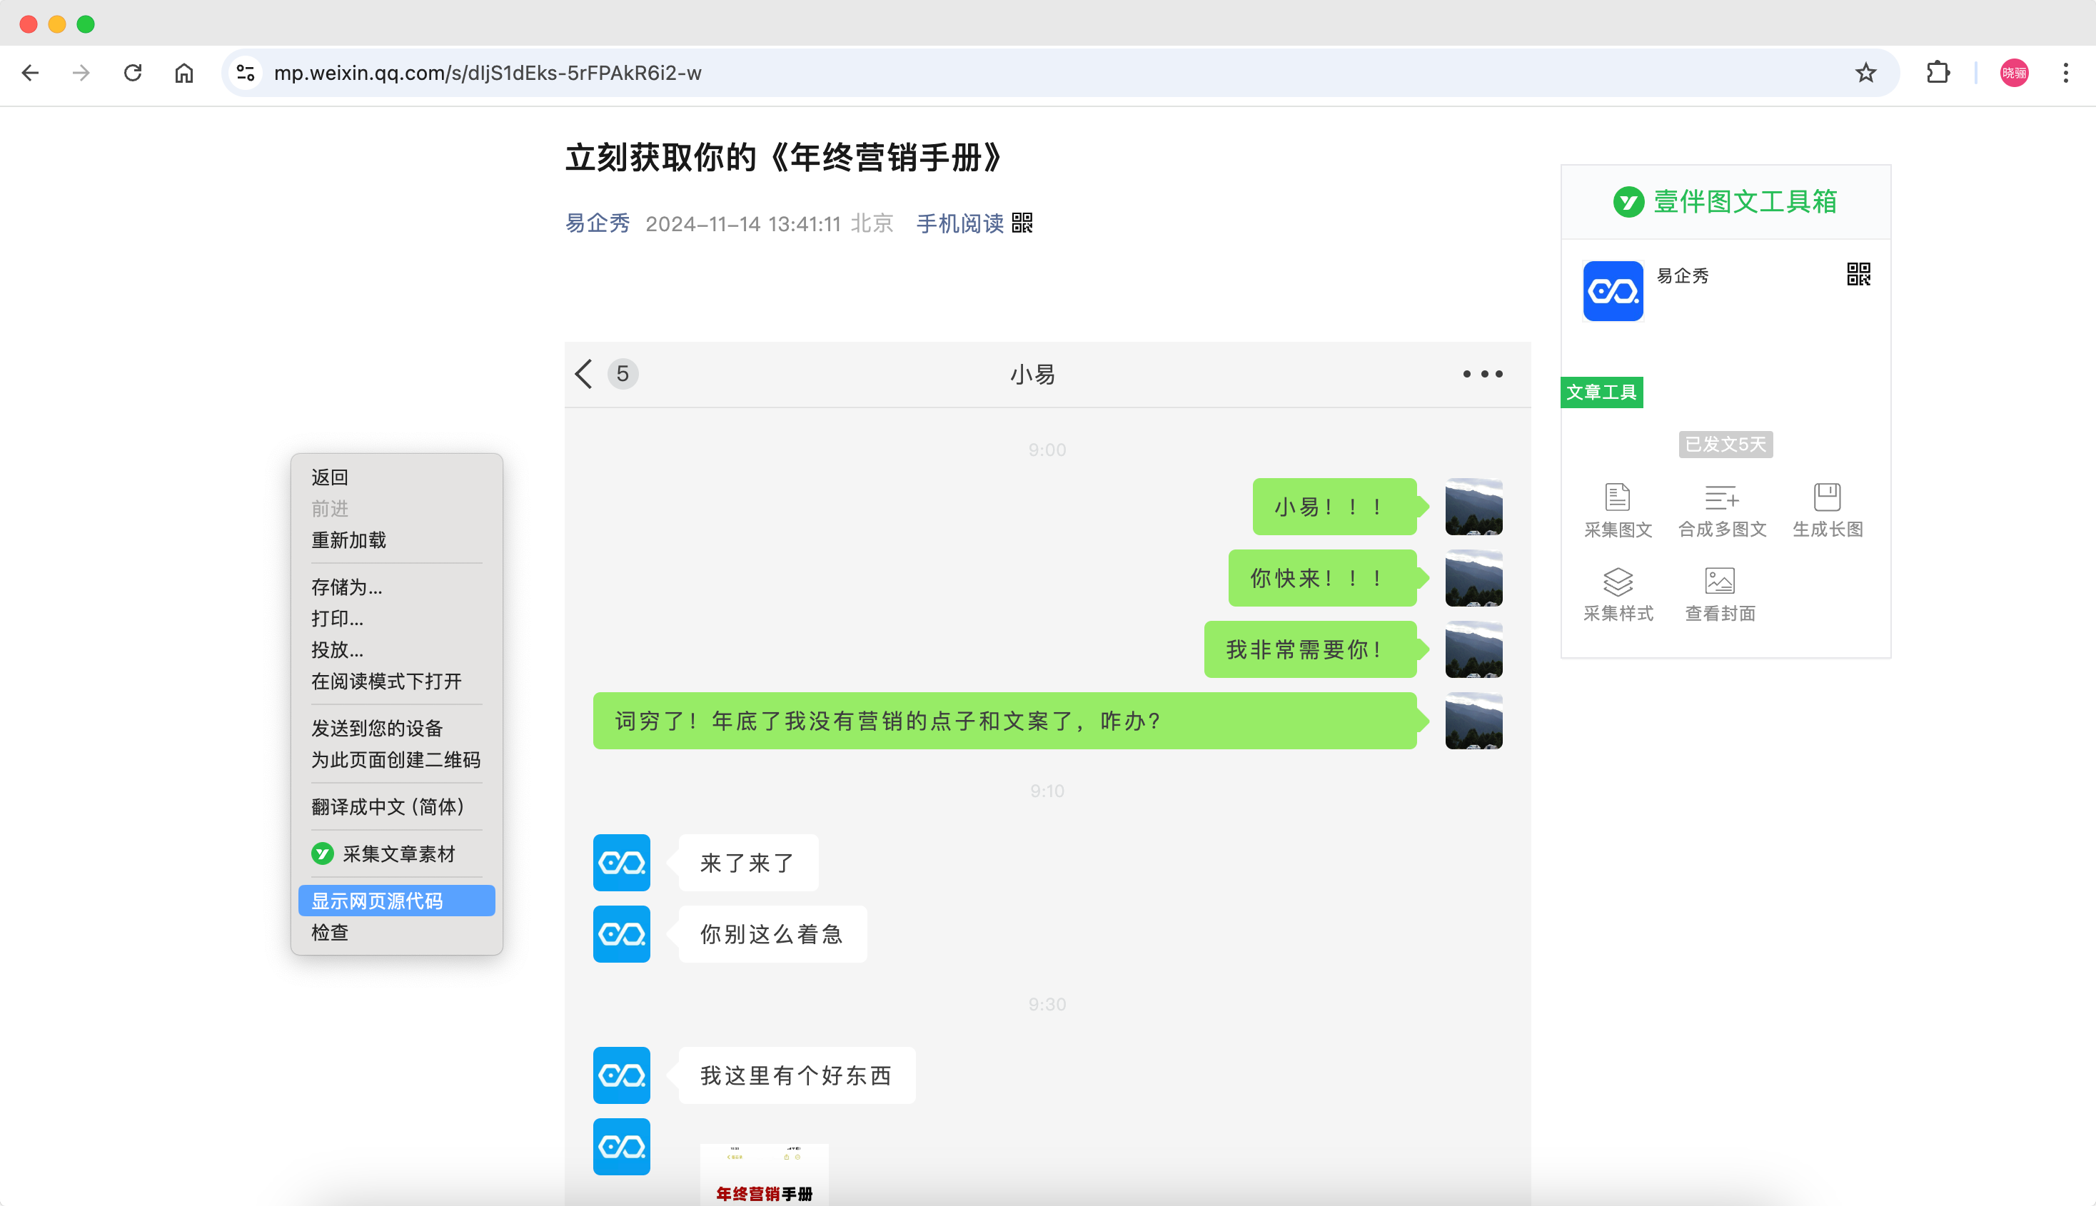Click the chat three-dots more button

click(x=1482, y=375)
